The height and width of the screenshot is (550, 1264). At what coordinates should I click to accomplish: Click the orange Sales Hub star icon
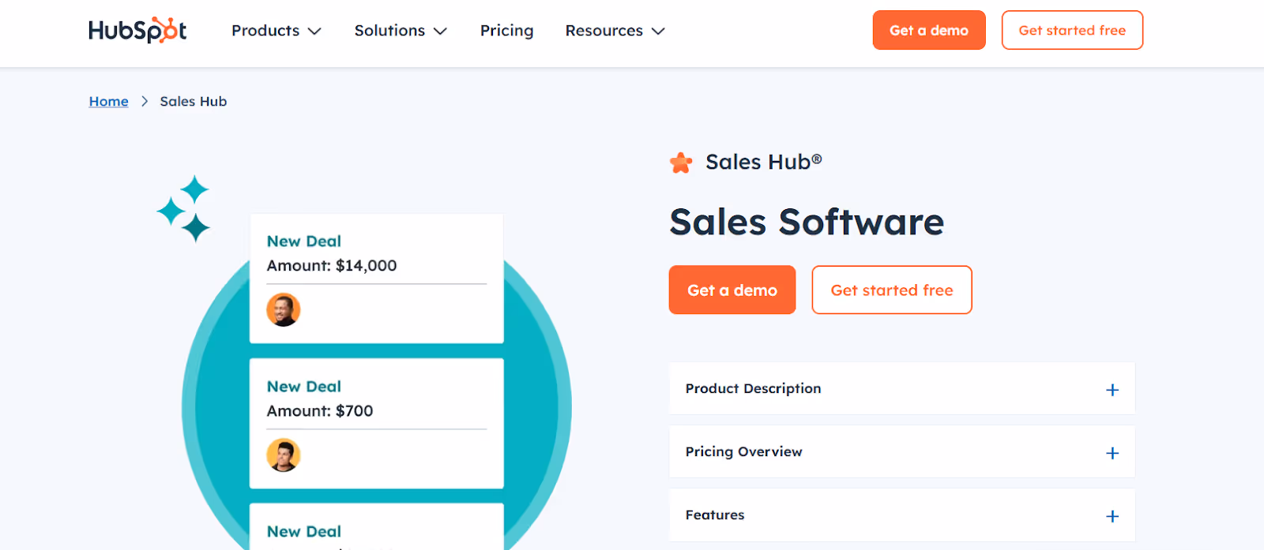coord(681,163)
